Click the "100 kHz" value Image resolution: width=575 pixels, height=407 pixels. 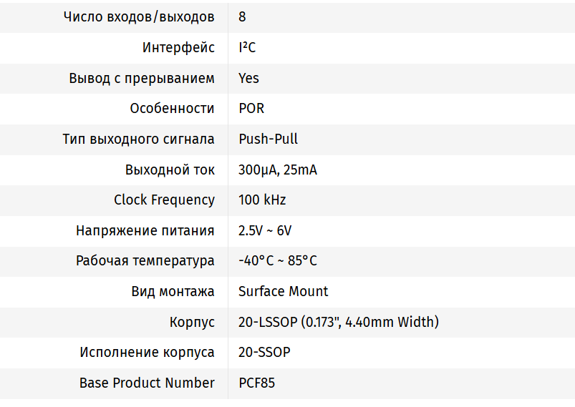point(262,200)
